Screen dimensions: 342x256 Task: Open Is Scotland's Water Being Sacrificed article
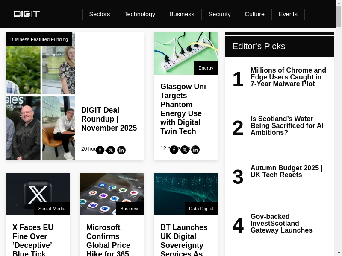point(287,126)
